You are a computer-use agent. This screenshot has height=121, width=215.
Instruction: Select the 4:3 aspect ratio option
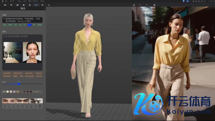pyautogui.click(x=29, y=25)
